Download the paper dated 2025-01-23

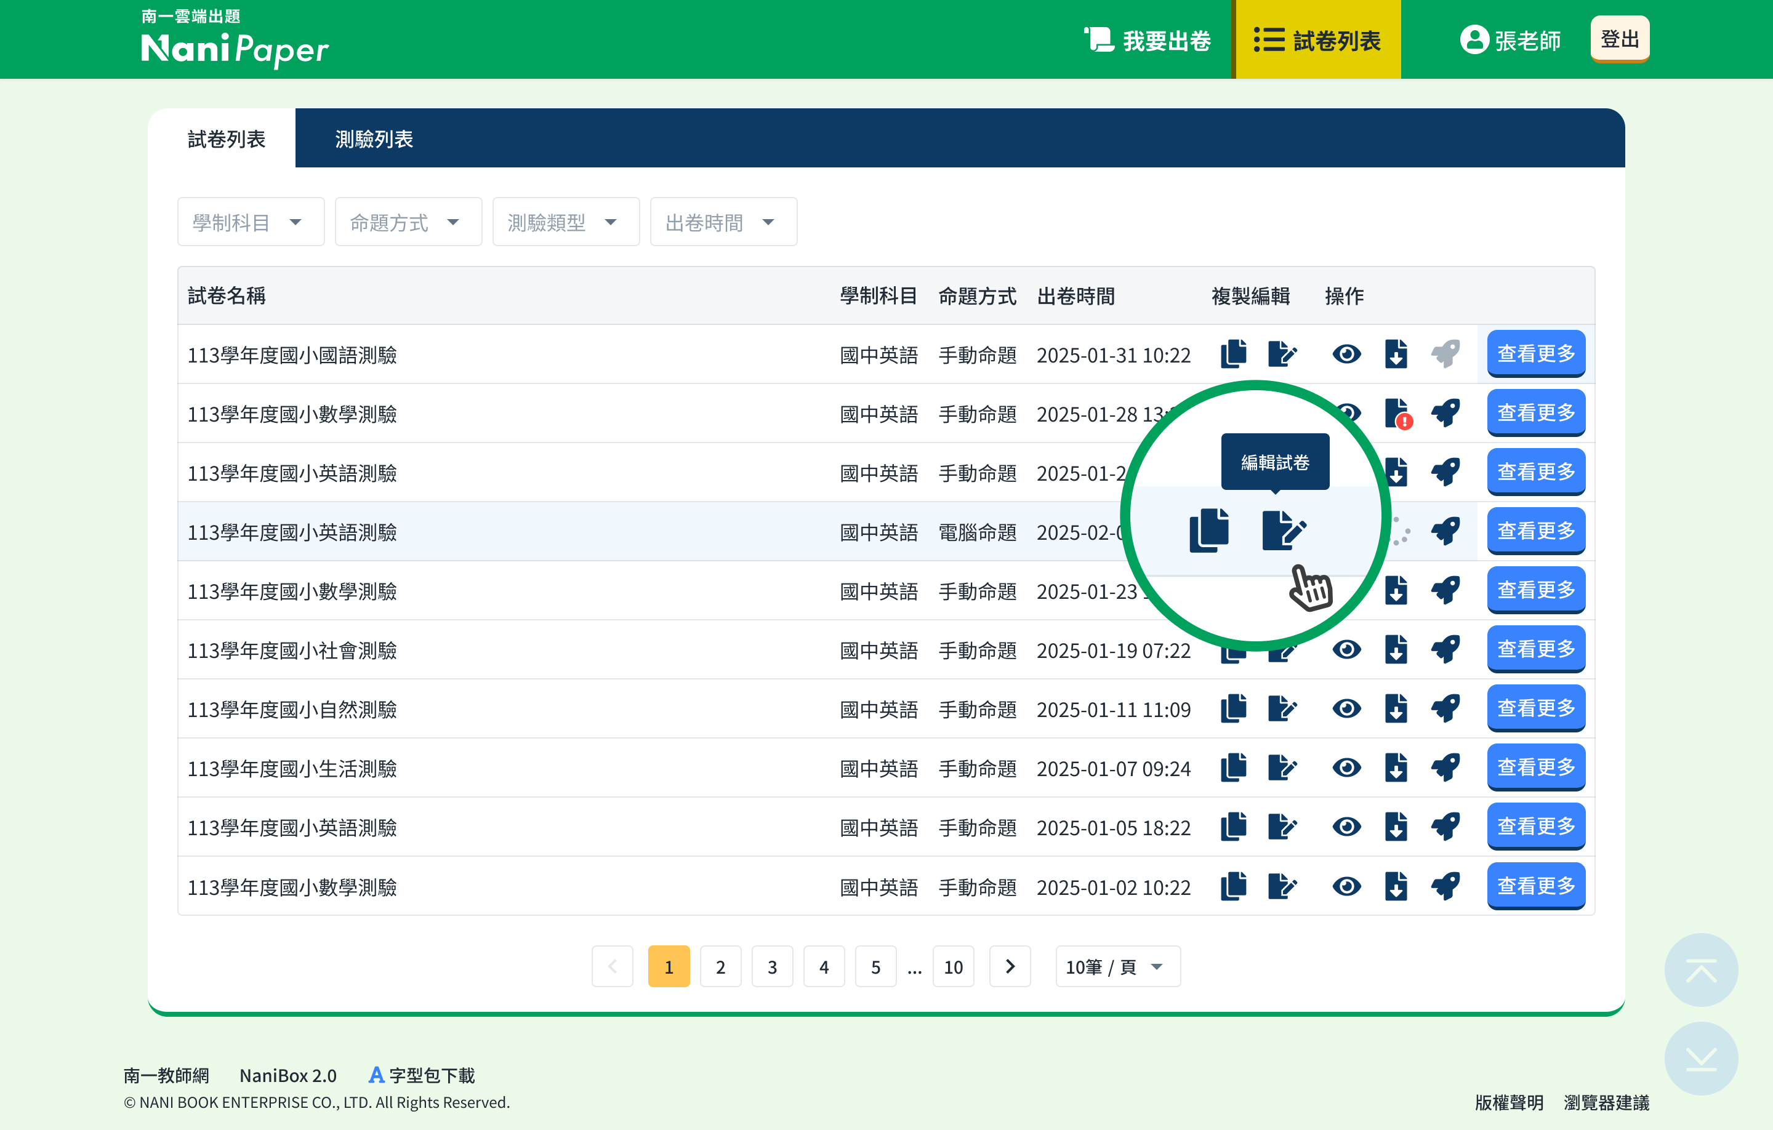coord(1396,590)
